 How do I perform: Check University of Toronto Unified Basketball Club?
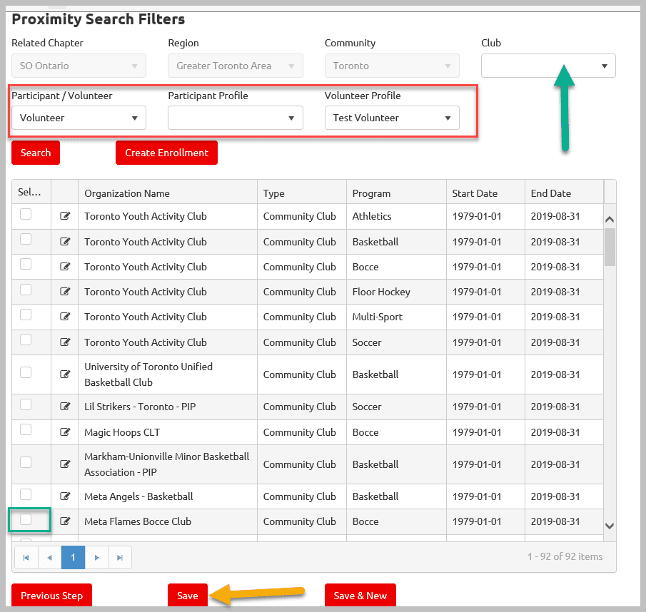pos(26,372)
